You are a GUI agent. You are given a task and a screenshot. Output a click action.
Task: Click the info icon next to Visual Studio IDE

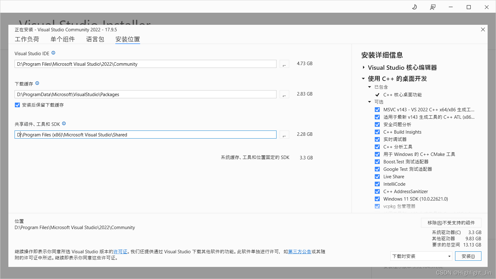[x=53, y=53]
